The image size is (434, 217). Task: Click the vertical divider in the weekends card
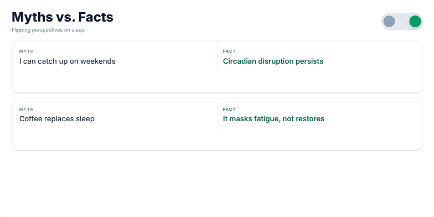coord(217,58)
